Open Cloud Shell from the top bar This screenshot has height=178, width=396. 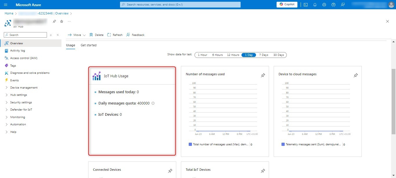pyautogui.click(x=306, y=5)
